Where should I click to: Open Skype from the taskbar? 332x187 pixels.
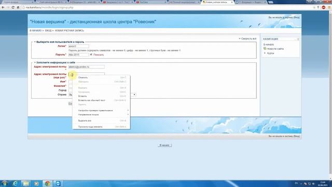58,183
